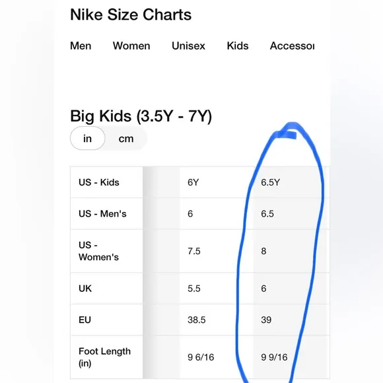Toggle measurements to inches
383x383 pixels.
pyautogui.click(x=87, y=138)
